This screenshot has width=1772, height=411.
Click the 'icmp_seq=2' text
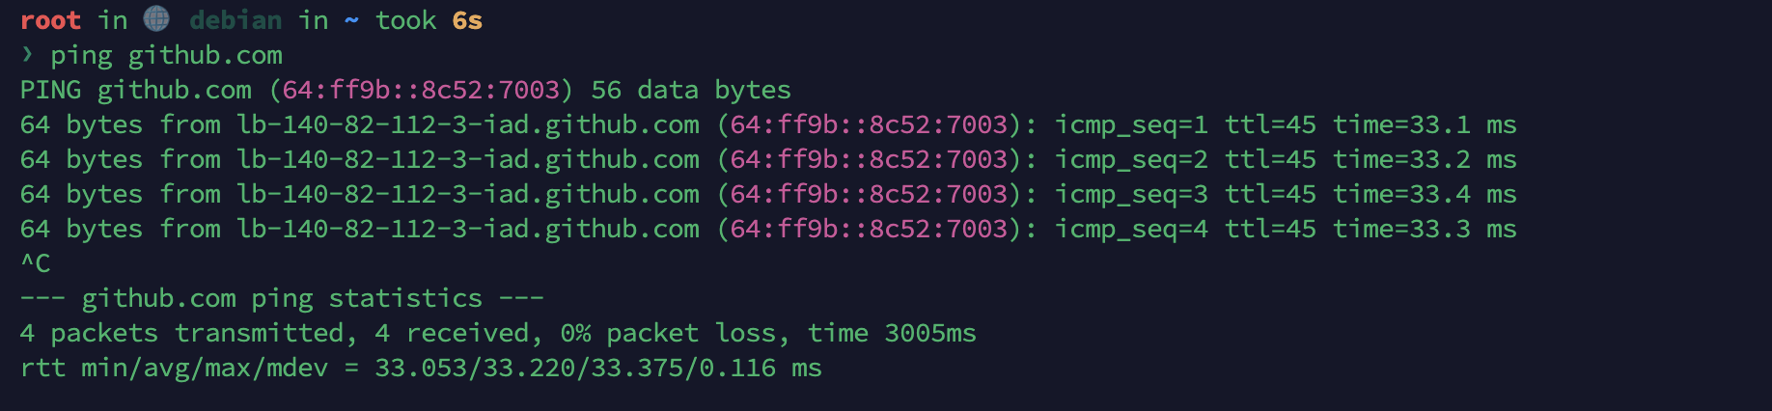click(1130, 159)
